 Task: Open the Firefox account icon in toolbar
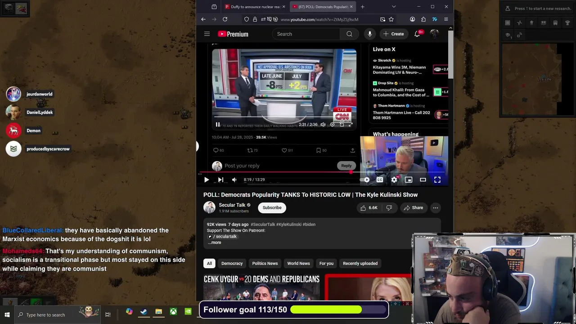coord(412,19)
